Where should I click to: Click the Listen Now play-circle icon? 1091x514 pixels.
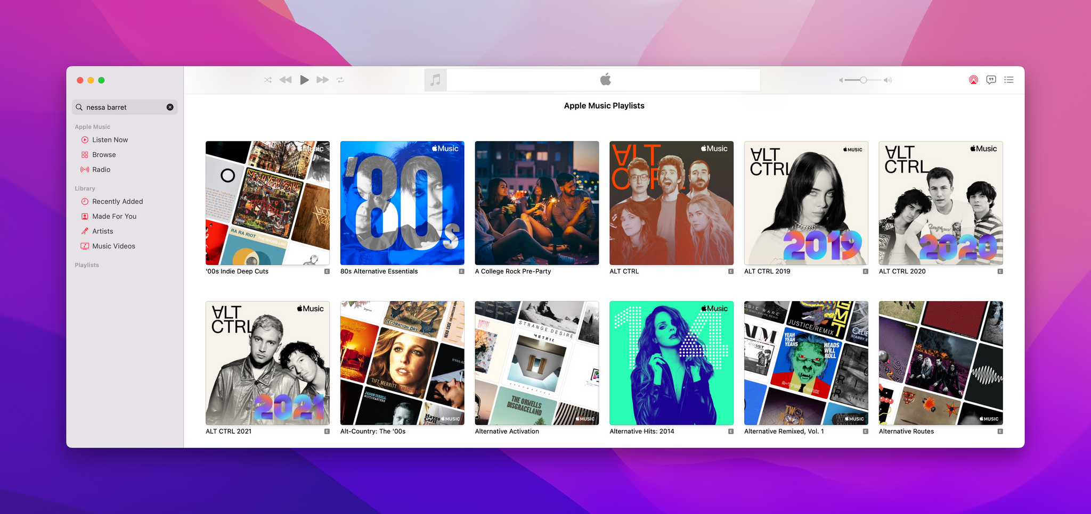(x=85, y=140)
